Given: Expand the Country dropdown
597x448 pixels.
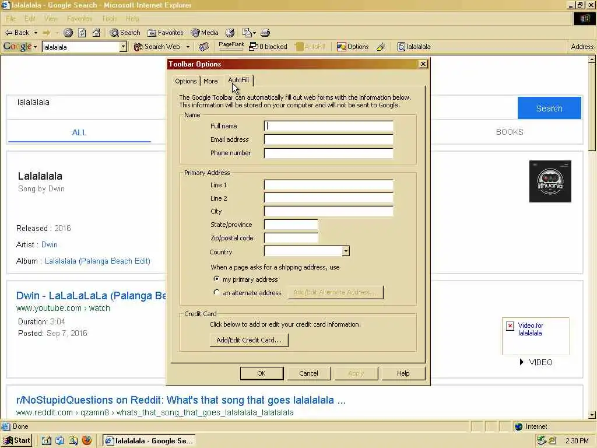Looking at the screenshot, I should (346, 251).
